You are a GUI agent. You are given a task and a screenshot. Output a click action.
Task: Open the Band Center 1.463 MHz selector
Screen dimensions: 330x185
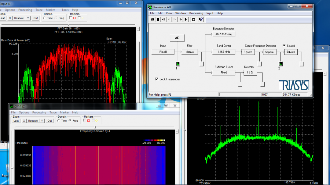tap(224, 52)
